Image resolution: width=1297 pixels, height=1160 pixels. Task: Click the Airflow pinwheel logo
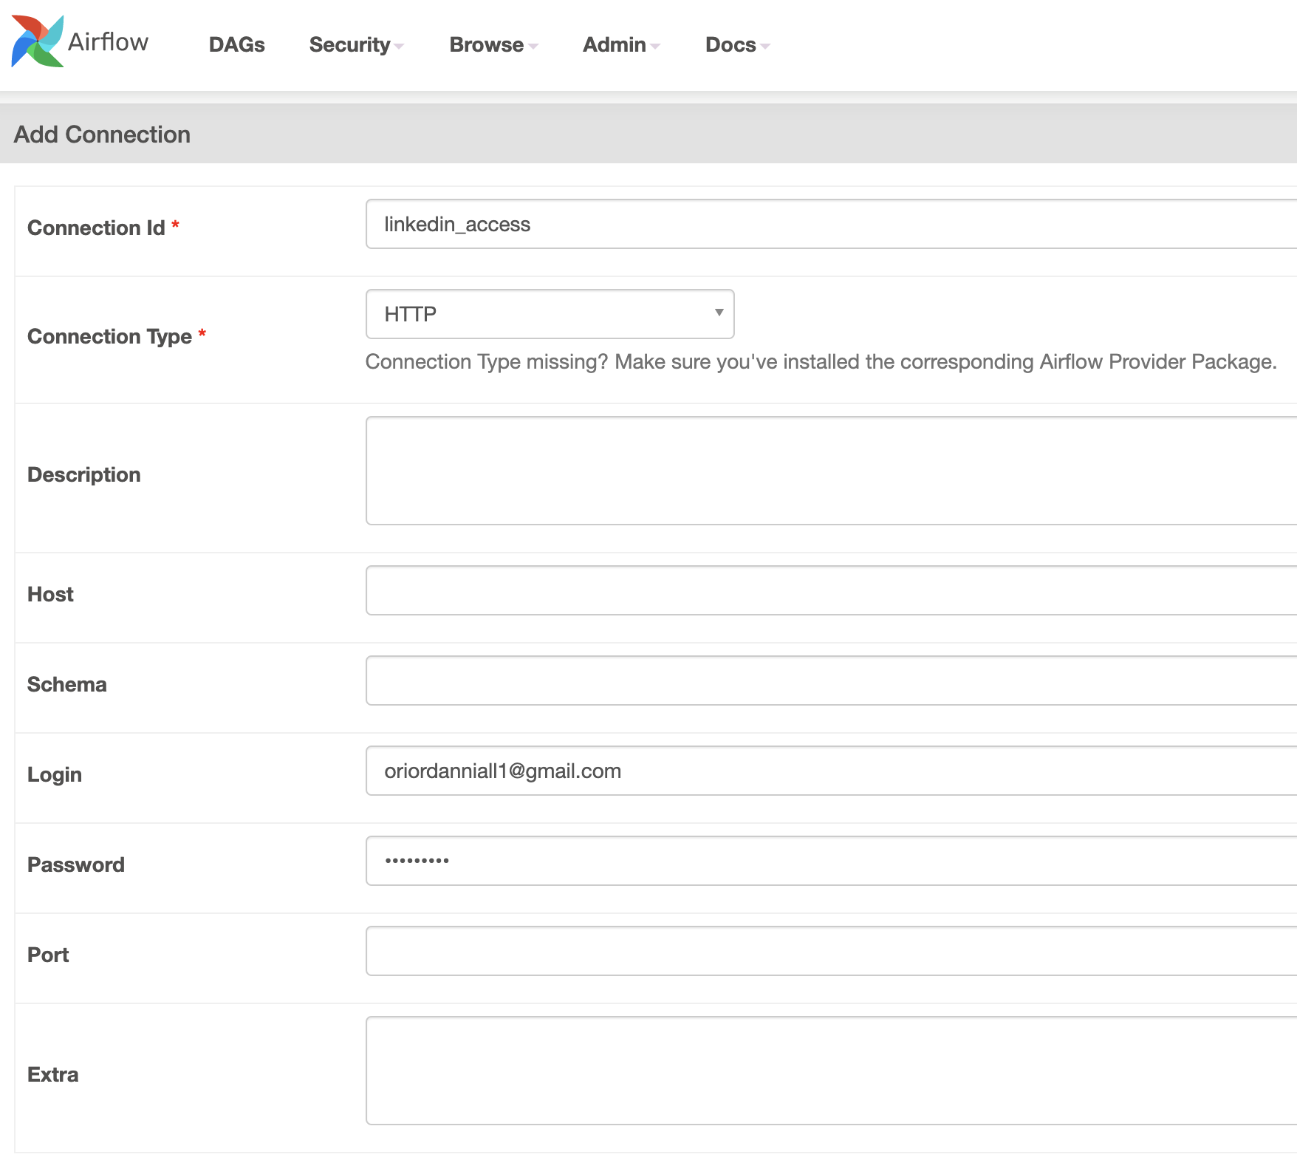click(37, 41)
